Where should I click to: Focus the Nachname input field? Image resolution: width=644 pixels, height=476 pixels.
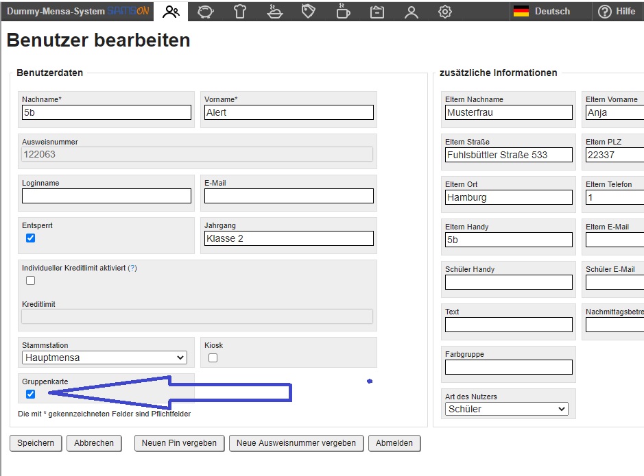pos(106,112)
